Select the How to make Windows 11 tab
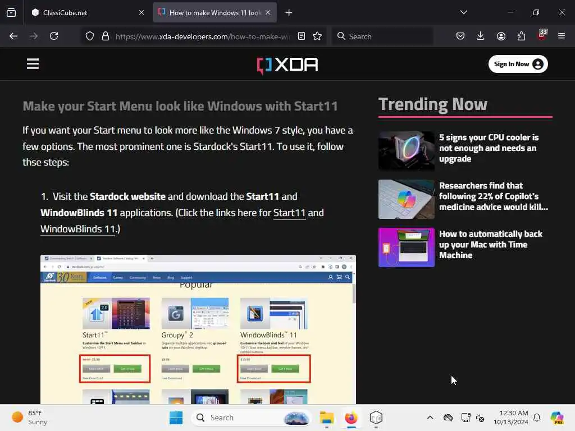 (x=215, y=12)
